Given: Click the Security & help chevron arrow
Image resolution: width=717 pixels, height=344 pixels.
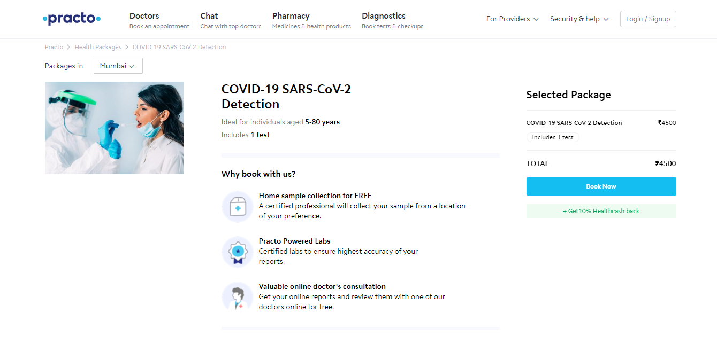Looking at the screenshot, I should tap(606, 20).
